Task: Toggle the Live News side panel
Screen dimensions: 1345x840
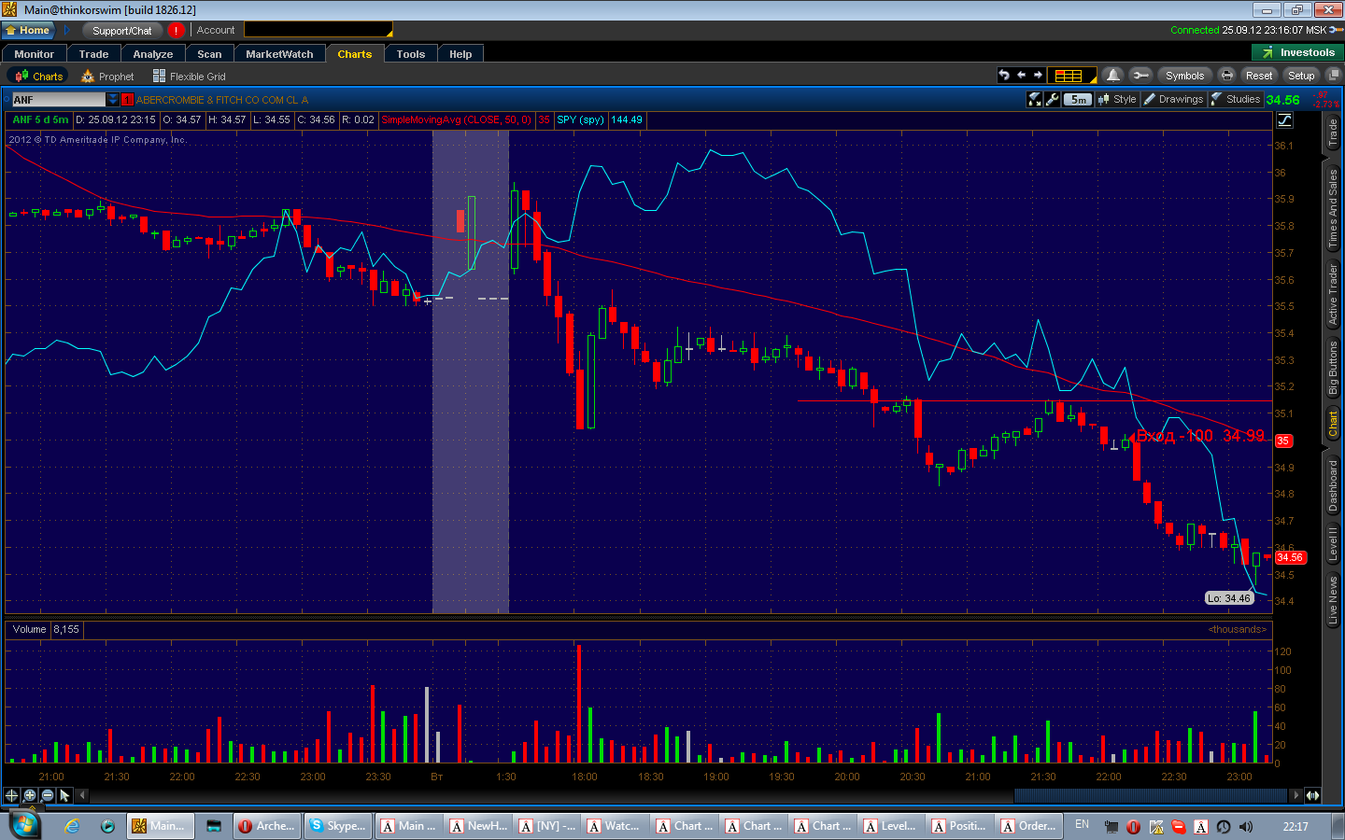Action: click(1333, 599)
